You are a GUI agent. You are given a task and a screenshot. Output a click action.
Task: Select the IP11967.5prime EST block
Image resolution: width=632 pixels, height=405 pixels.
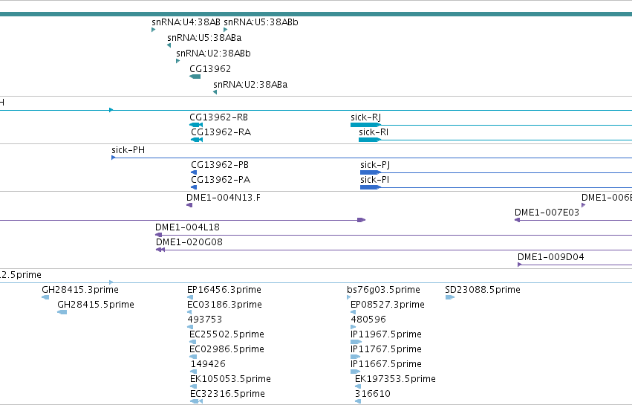(x=356, y=342)
